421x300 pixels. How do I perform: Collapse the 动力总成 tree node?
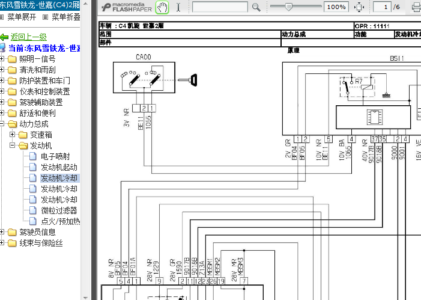(x=2, y=124)
